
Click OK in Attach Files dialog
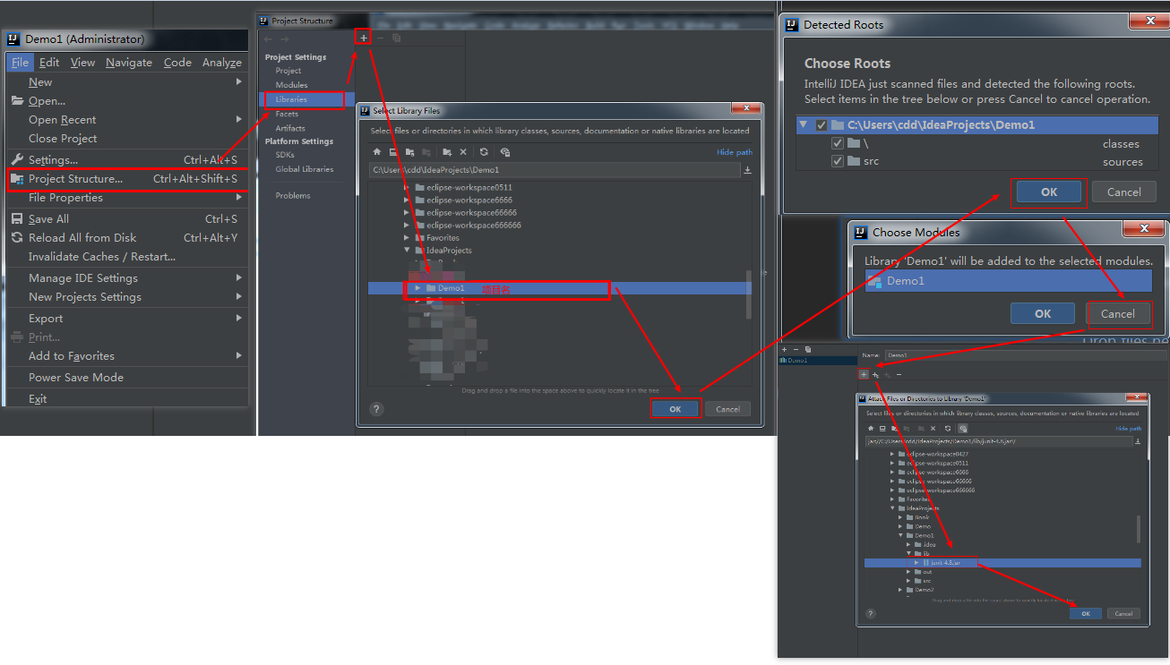[x=1086, y=613]
